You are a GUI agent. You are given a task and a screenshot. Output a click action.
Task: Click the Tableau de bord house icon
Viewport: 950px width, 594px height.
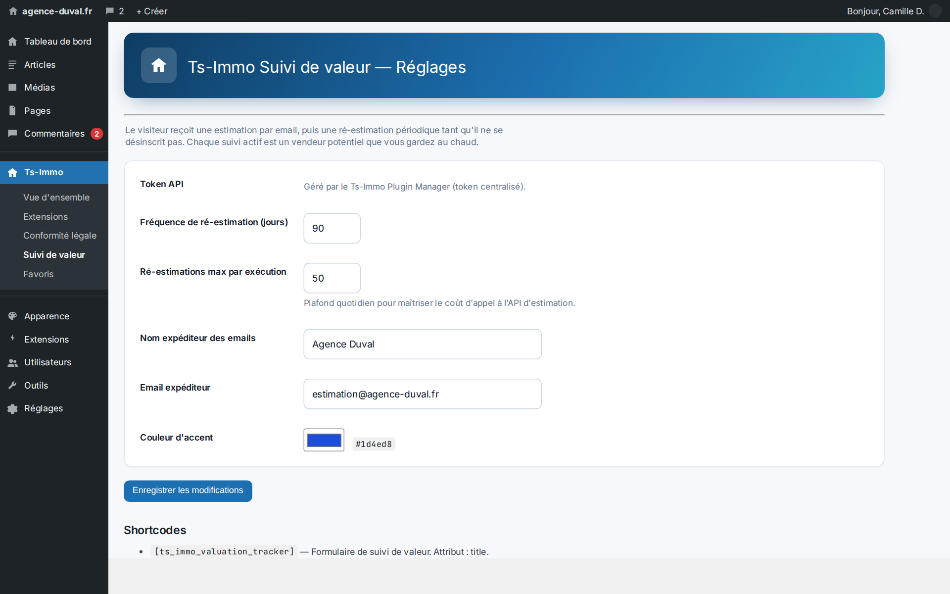[12, 42]
